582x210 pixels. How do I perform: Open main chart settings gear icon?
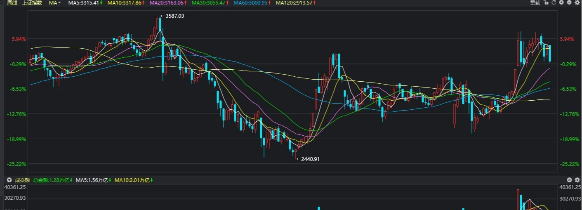tap(577, 2)
